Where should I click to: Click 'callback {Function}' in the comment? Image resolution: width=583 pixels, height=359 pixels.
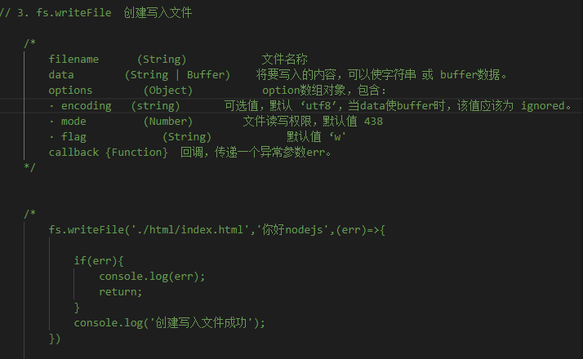(108, 153)
